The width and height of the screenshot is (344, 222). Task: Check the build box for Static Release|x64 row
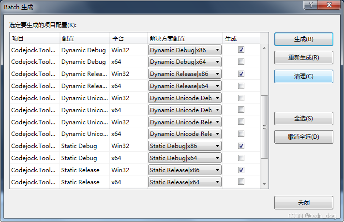(x=241, y=182)
